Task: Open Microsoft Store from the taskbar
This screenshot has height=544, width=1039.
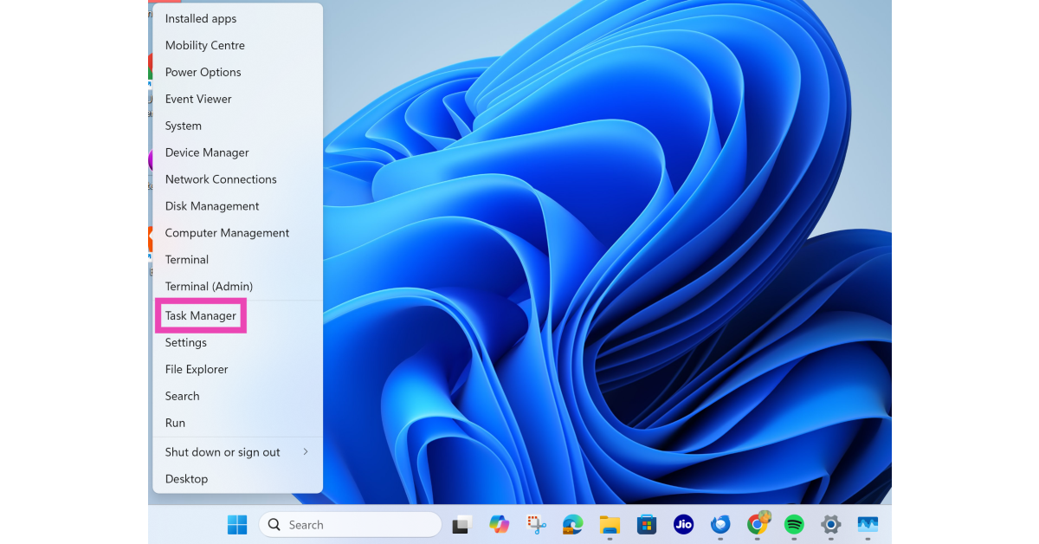Action: click(x=647, y=525)
